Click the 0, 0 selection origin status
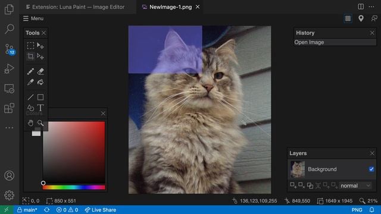The image size is (381, 214). [x=30, y=201]
